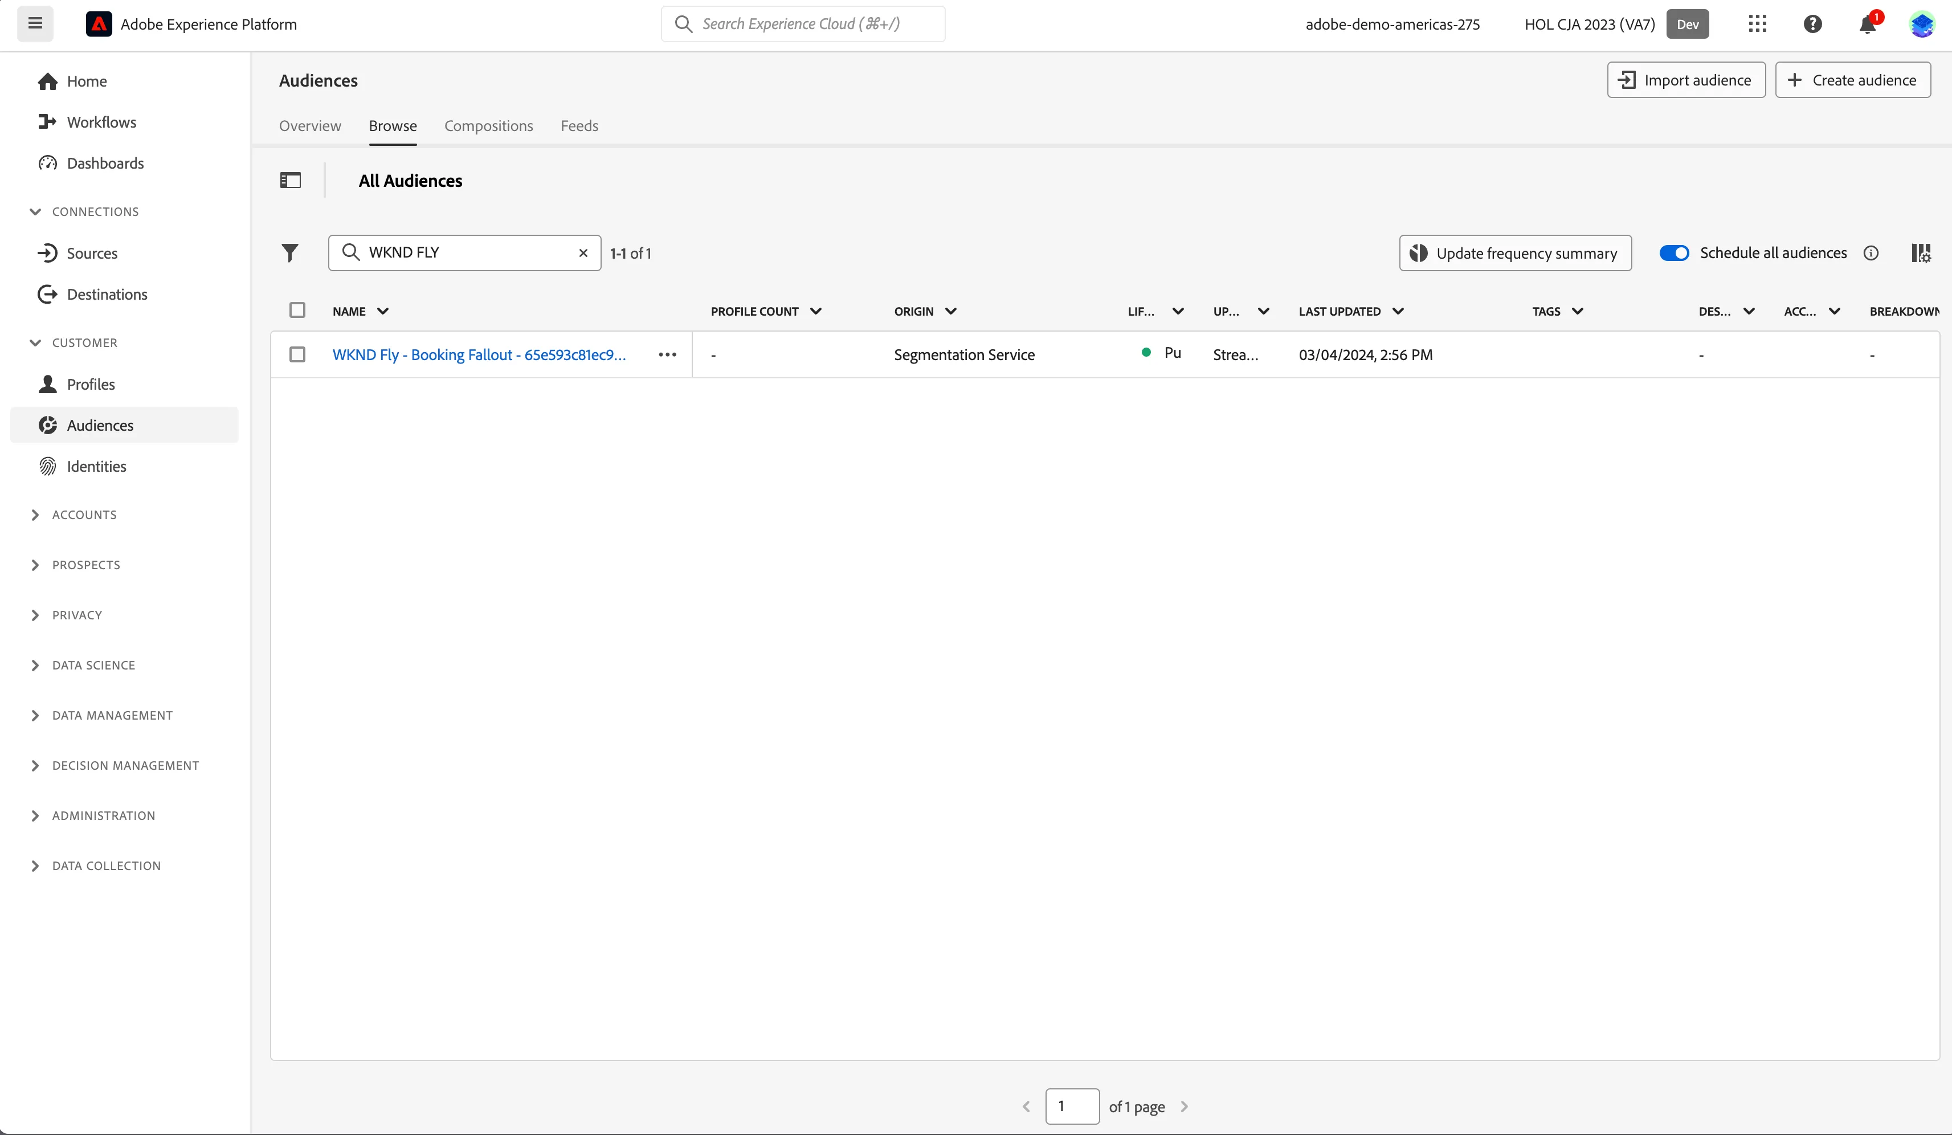
Task: Open the user profile avatar
Action: coord(1922,24)
